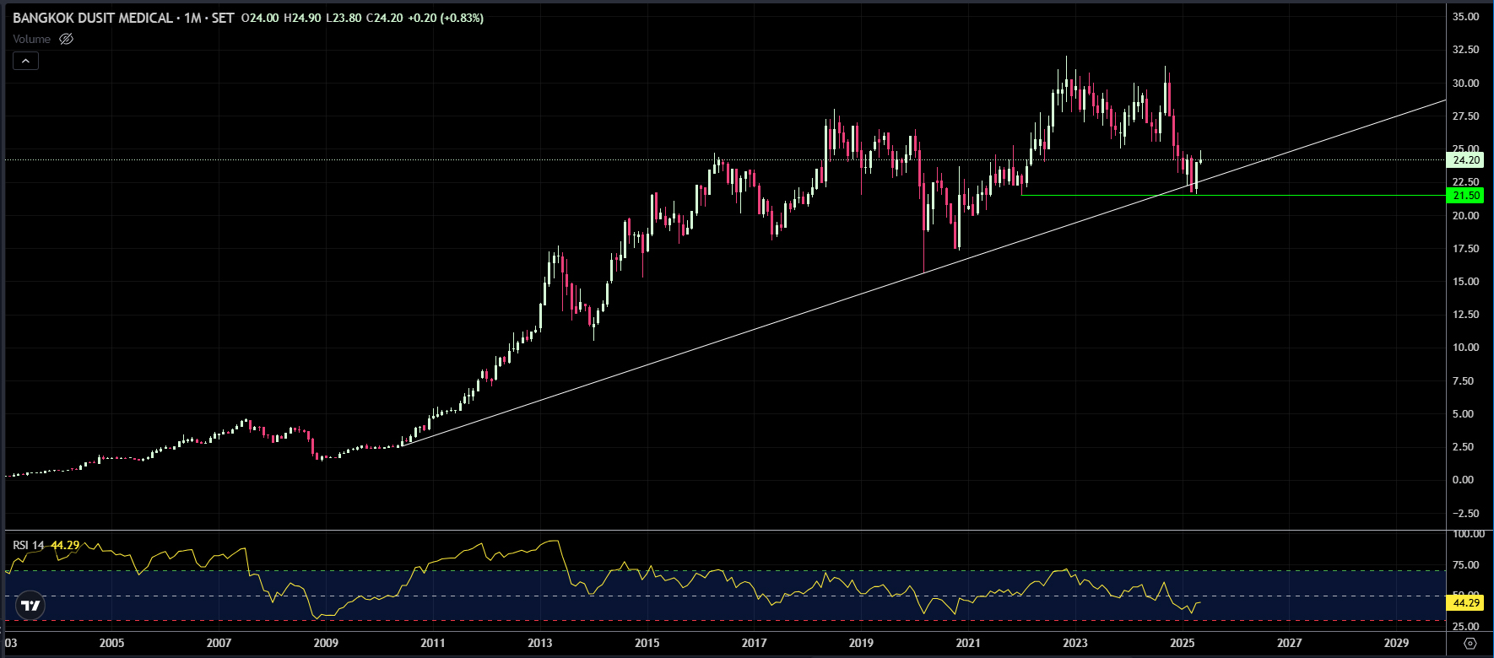
Task: Click the green 21.50 horizontal line price label
Action: click(x=1466, y=195)
